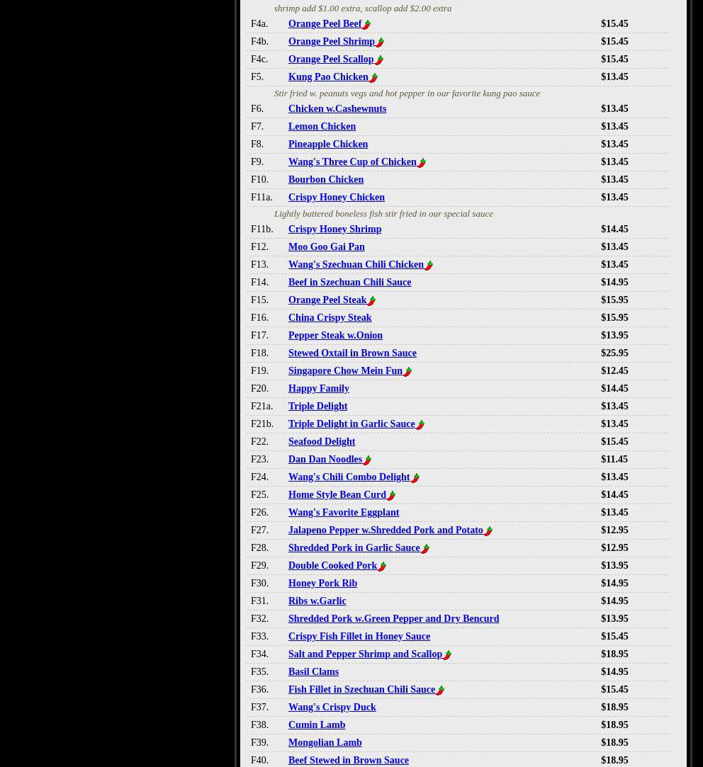Click the spicy icon next to Orange Peel Steak
This screenshot has height=767, width=703.
371,301
